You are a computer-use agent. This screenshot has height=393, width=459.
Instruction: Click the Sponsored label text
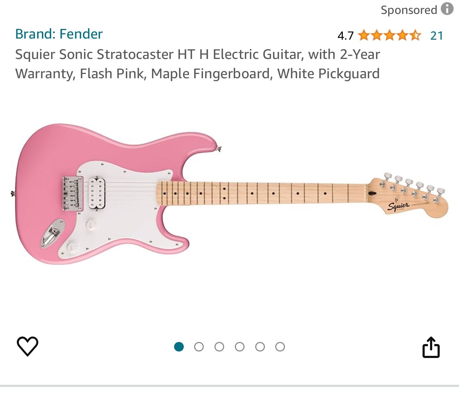[x=409, y=10]
